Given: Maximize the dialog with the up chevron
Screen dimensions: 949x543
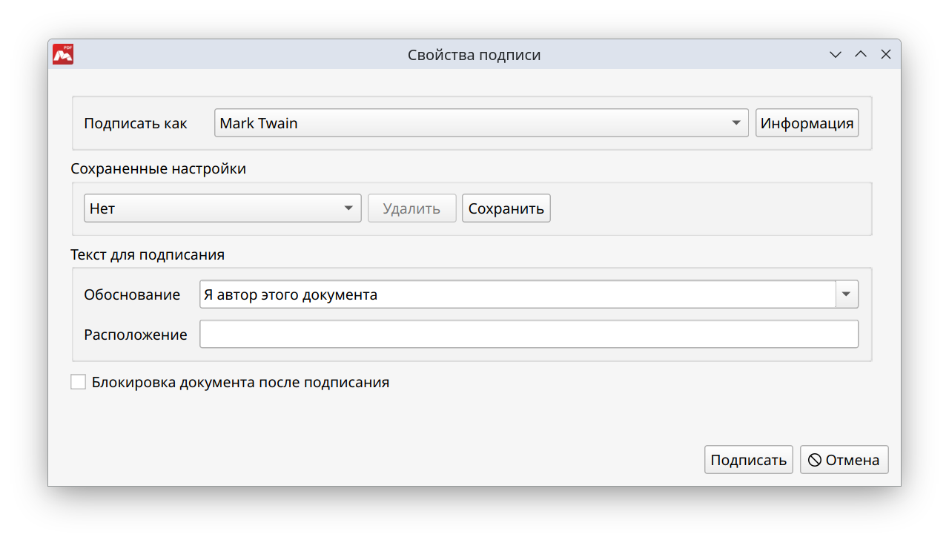Looking at the screenshot, I should [861, 55].
